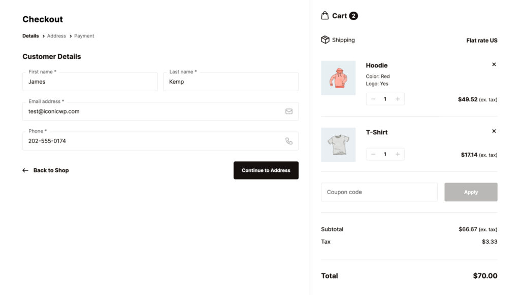The height and width of the screenshot is (295, 520).
Task: Open the Address checkout step
Action: click(56, 35)
